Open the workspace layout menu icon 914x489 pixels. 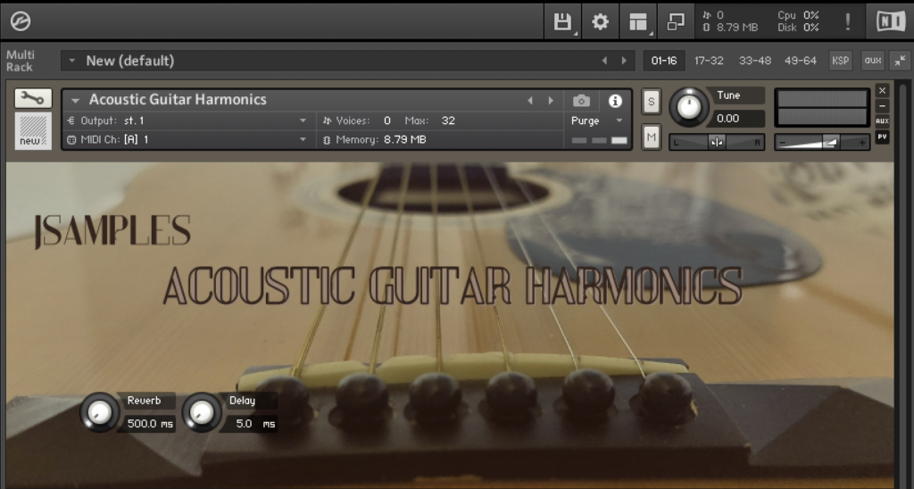coord(639,22)
